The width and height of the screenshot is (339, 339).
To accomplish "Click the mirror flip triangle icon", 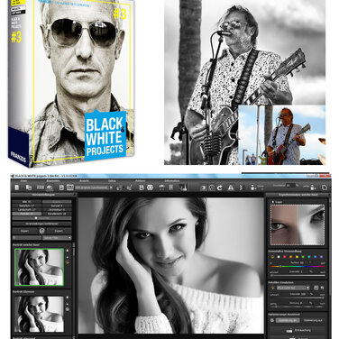I will pos(231,188).
